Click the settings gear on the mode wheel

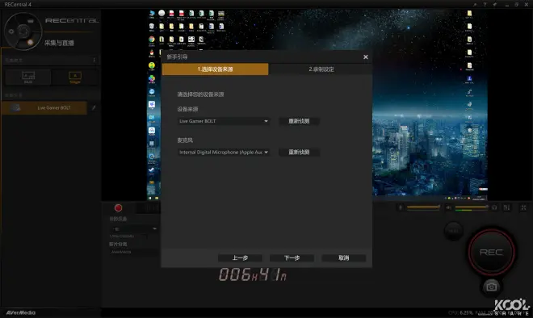pyautogui.click(x=11, y=31)
